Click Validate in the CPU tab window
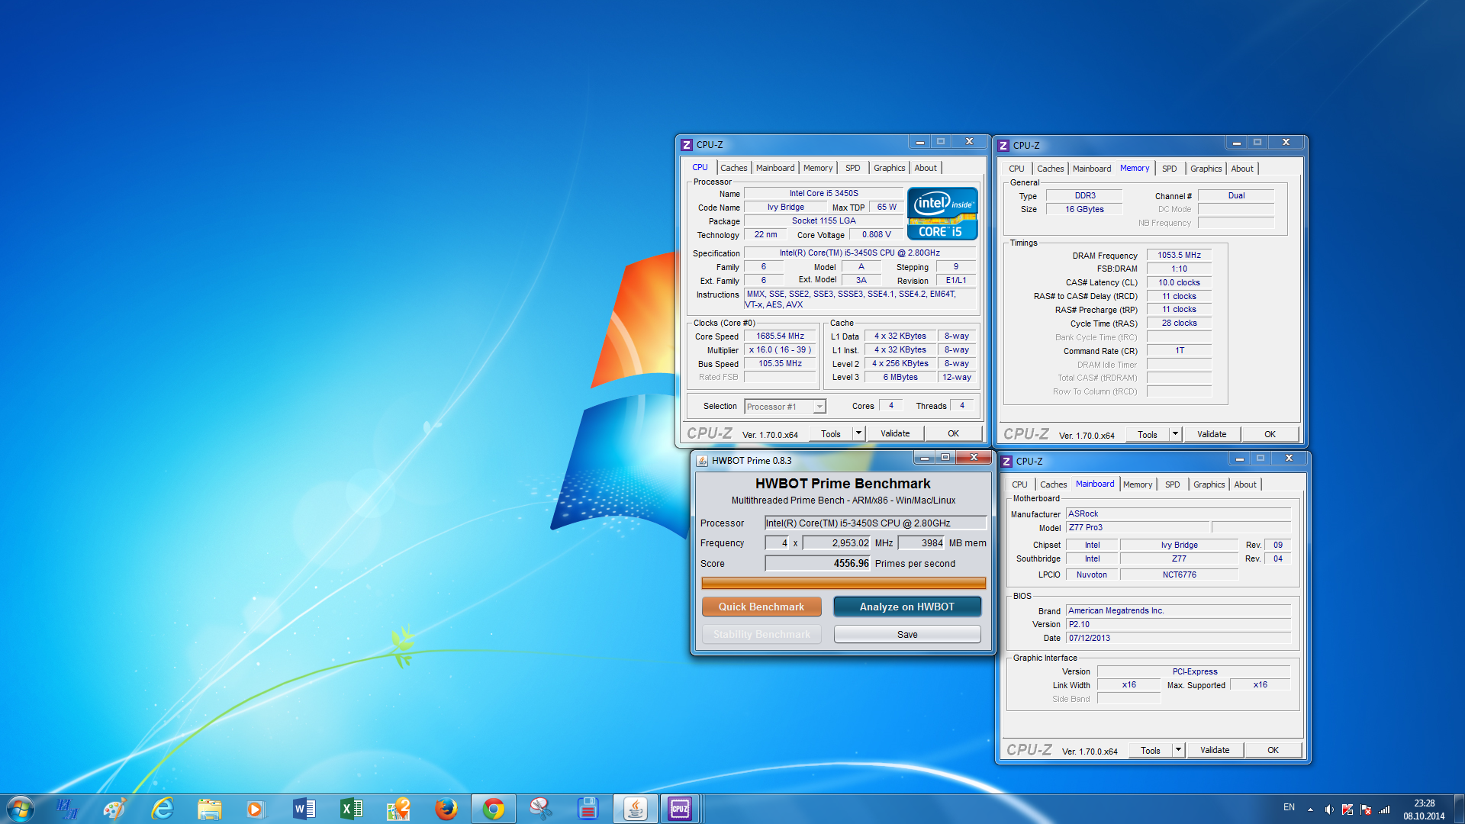 click(x=895, y=433)
